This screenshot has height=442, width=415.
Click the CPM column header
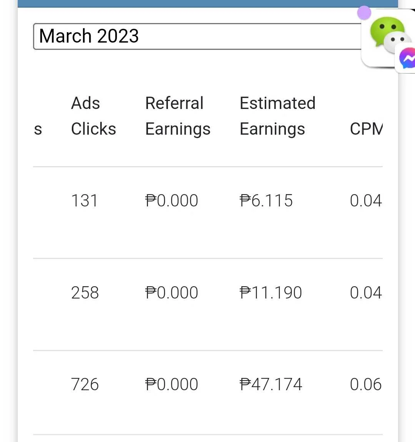tap(366, 129)
